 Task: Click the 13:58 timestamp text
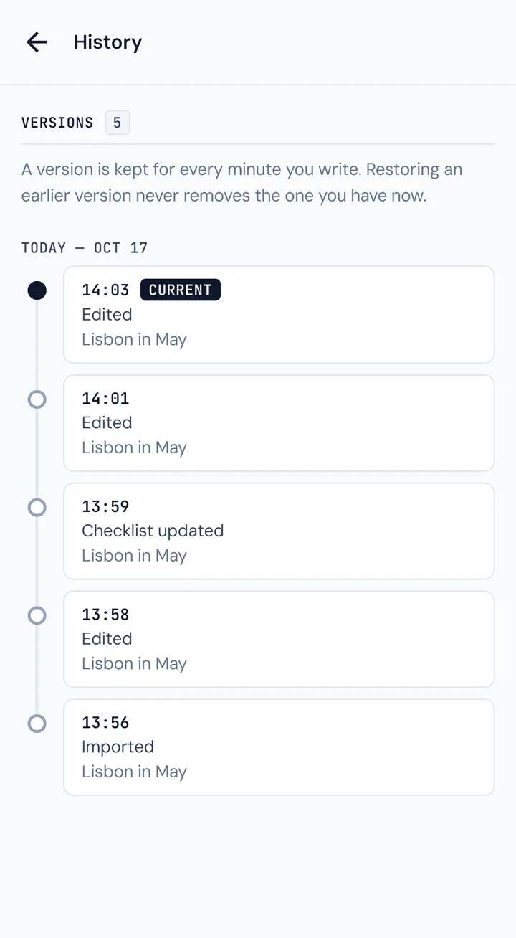point(105,615)
